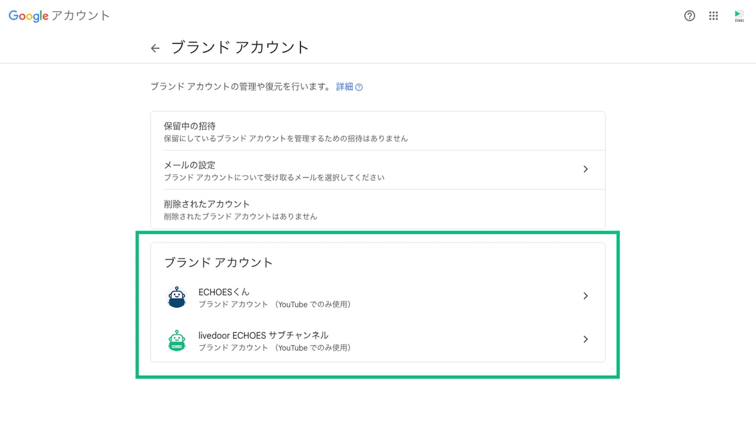Click the アカウント text beside Google logo
Image resolution: width=756 pixels, height=447 pixels.
tap(81, 16)
